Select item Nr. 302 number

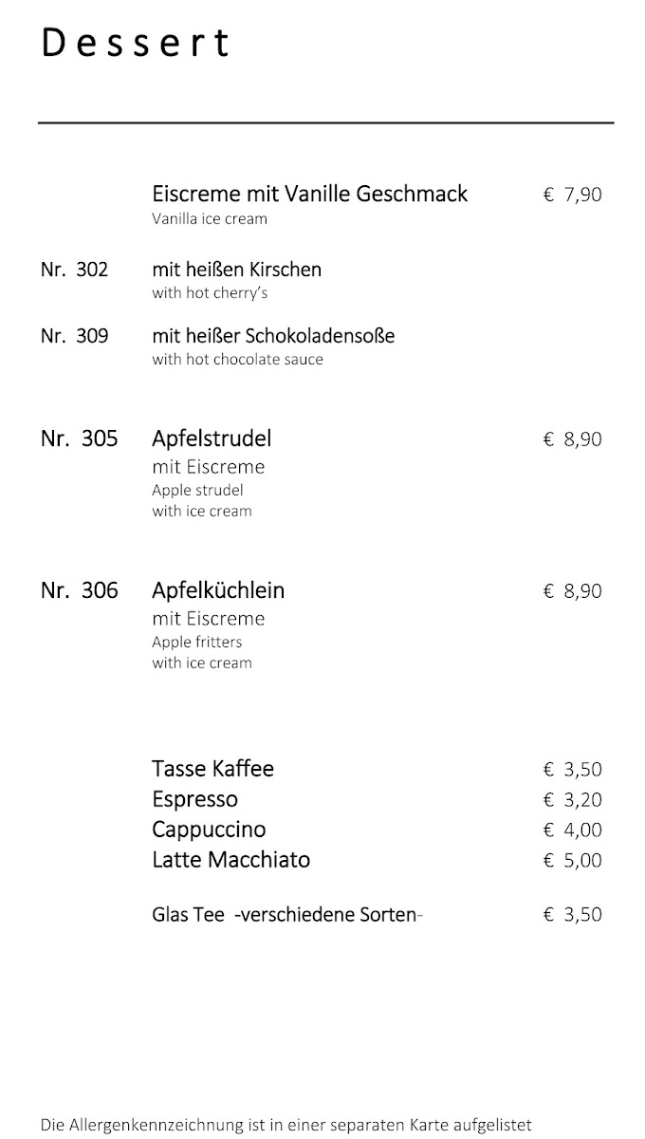75,270
